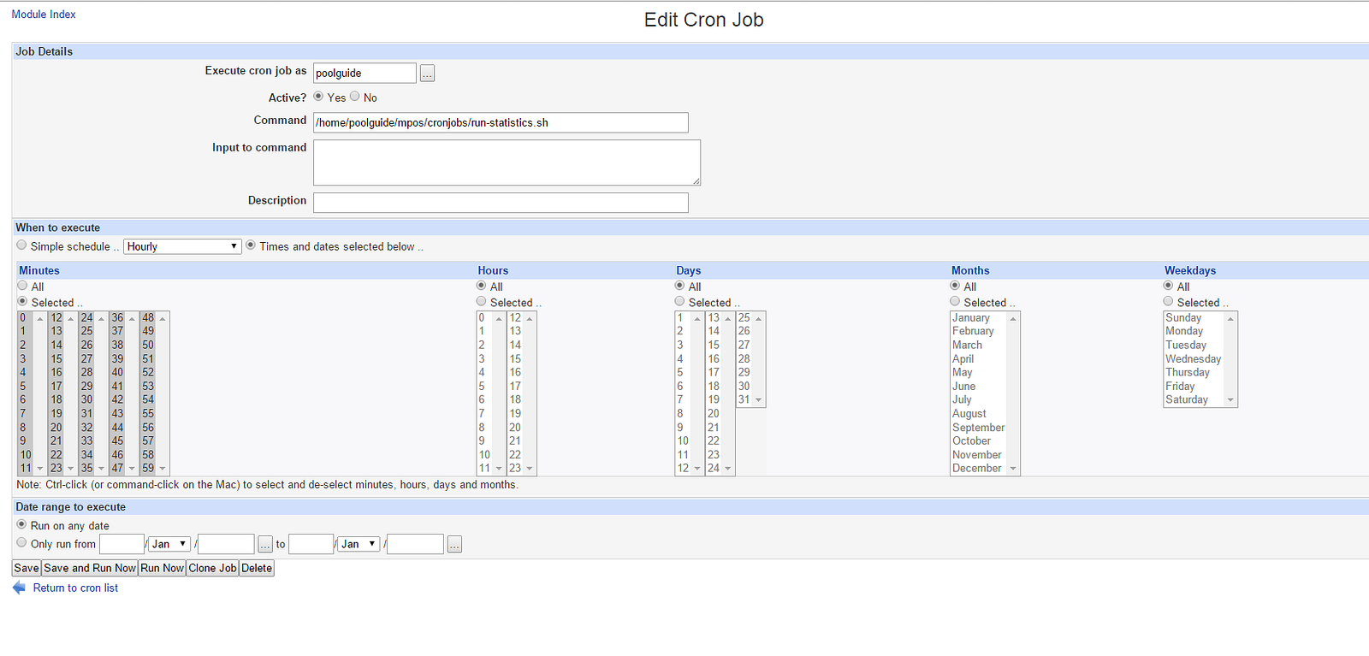
Task: Select June in the Months list
Action: point(978,387)
